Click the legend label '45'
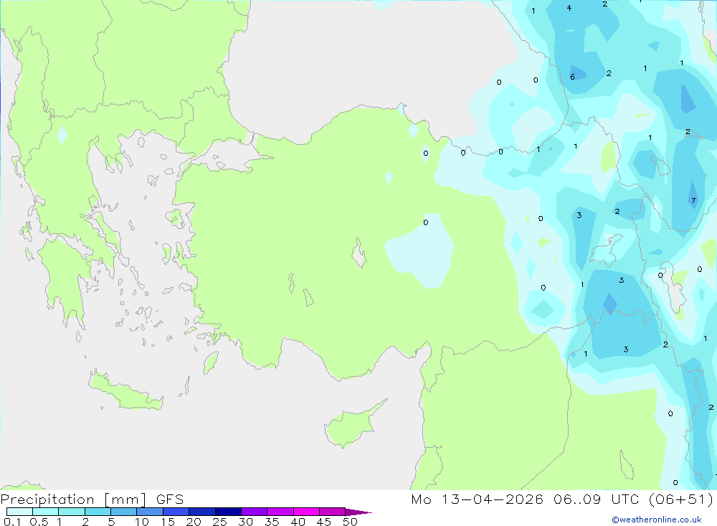This screenshot has width=717, height=526. coord(324,522)
